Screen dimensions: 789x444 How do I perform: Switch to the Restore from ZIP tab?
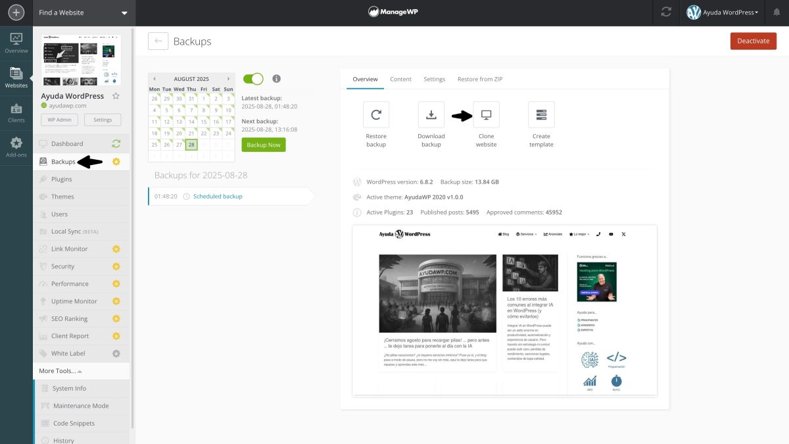click(479, 78)
